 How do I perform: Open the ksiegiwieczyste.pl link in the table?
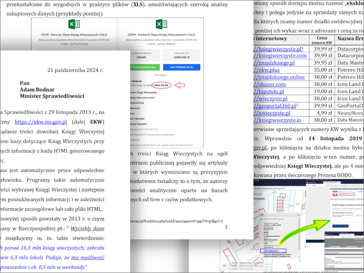278,49
